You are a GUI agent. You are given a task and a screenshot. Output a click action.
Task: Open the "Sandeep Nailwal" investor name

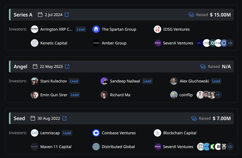coord(125,81)
